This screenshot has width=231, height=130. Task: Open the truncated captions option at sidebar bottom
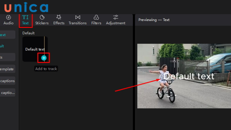tap(7, 93)
